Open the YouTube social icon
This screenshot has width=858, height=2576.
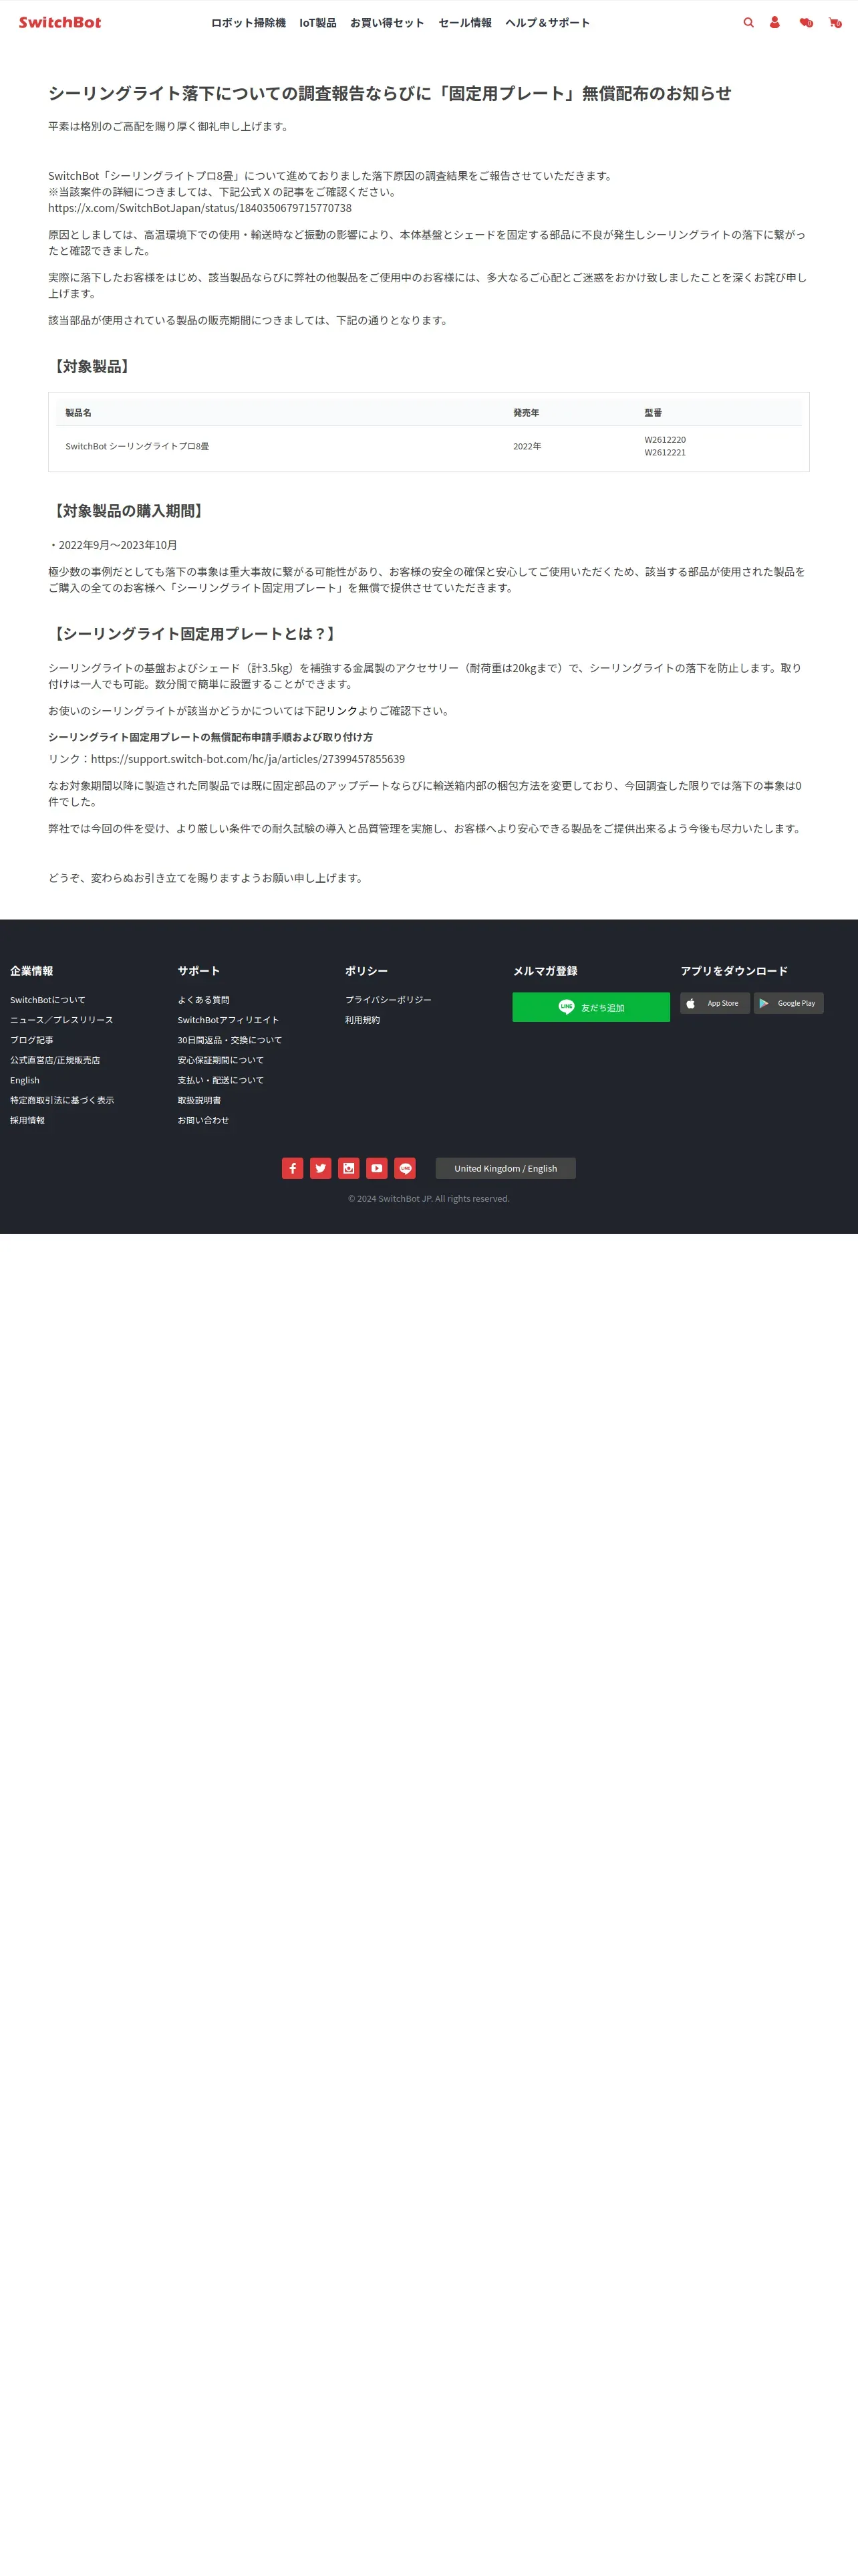coord(377,1168)
